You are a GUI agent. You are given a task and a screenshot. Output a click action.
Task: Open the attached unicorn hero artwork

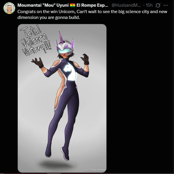(62, 98)
